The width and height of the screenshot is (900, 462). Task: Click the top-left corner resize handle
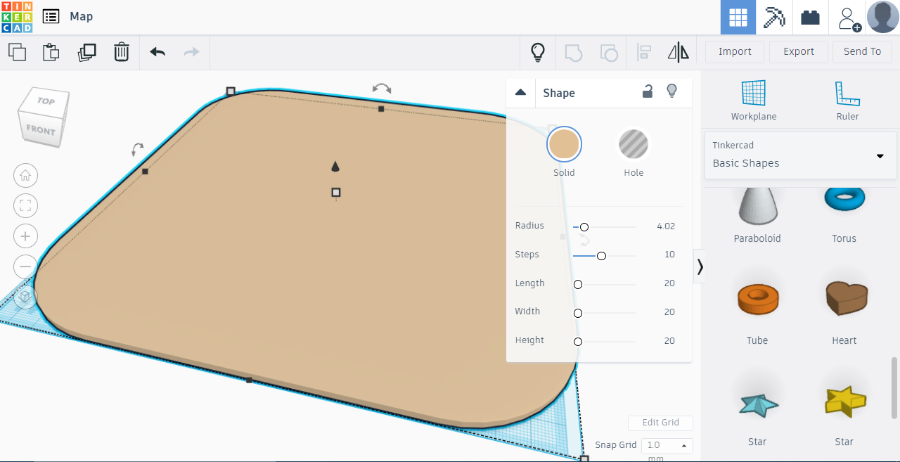tap(231, 91)
